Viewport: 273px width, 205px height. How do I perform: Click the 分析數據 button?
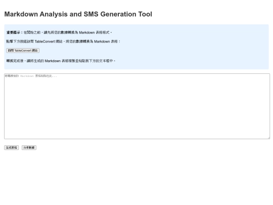pos(29,148)
